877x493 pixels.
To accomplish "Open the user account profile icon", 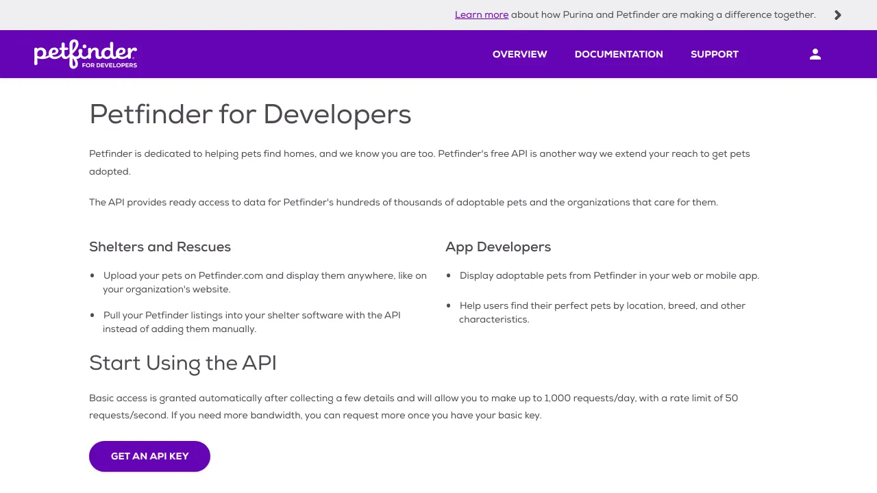I will pyautogui.click(x=815, y=54).
